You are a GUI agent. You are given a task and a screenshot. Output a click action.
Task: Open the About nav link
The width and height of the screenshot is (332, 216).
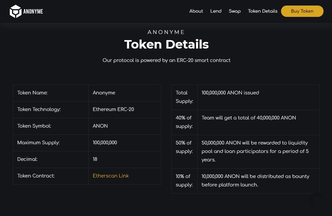[196, 11]
